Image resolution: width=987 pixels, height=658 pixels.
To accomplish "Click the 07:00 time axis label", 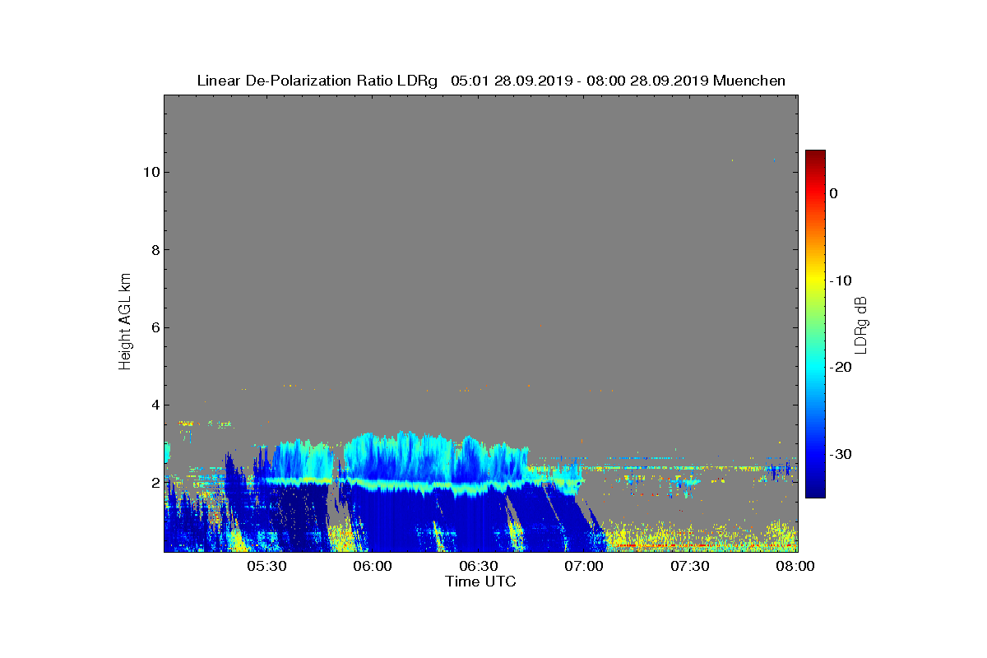I will pos(585,567).
